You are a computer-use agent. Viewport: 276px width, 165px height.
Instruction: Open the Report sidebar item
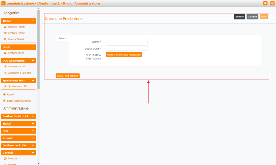click(x=11, y=95)
